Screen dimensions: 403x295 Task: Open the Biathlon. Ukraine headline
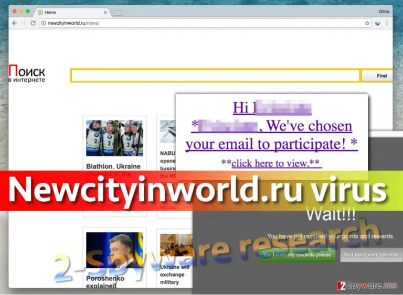click(x=113, y=167)
